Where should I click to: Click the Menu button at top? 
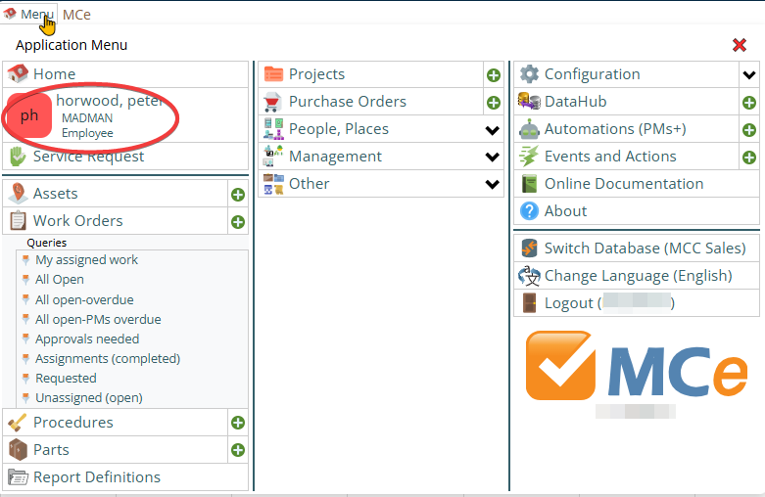(x=29, y=14)
